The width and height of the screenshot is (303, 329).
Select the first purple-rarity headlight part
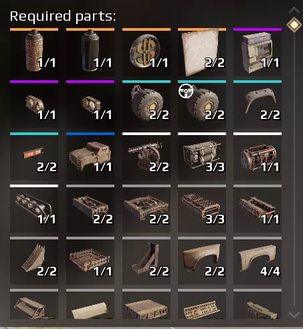click(34, 104)
